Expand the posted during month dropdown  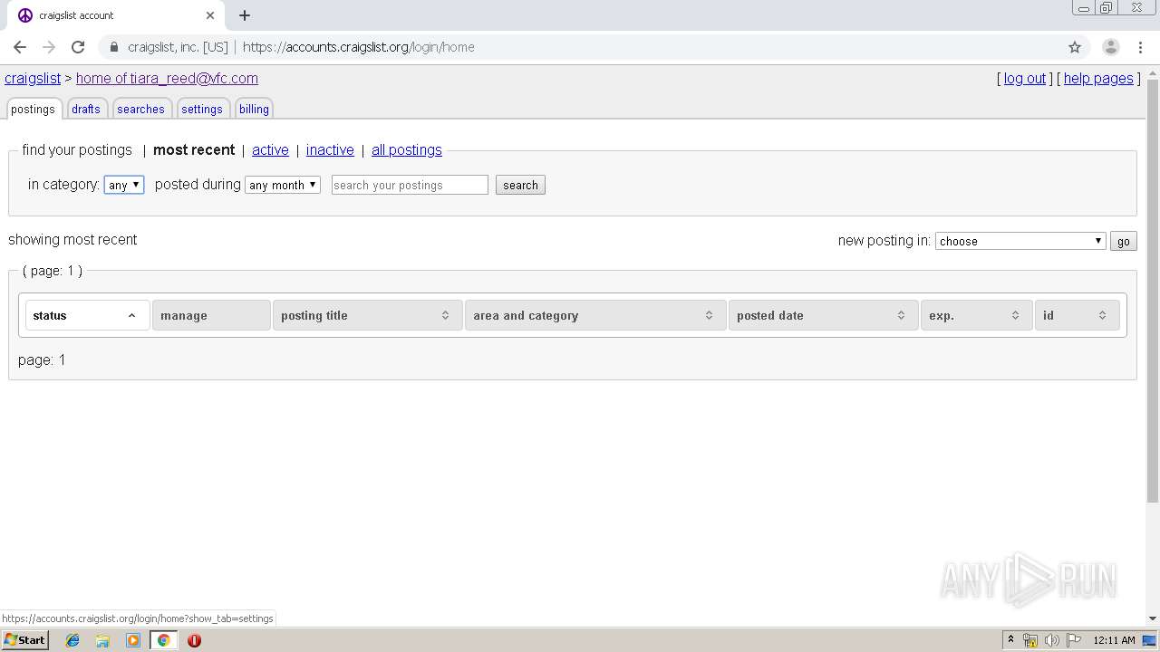tap(283, 185)
